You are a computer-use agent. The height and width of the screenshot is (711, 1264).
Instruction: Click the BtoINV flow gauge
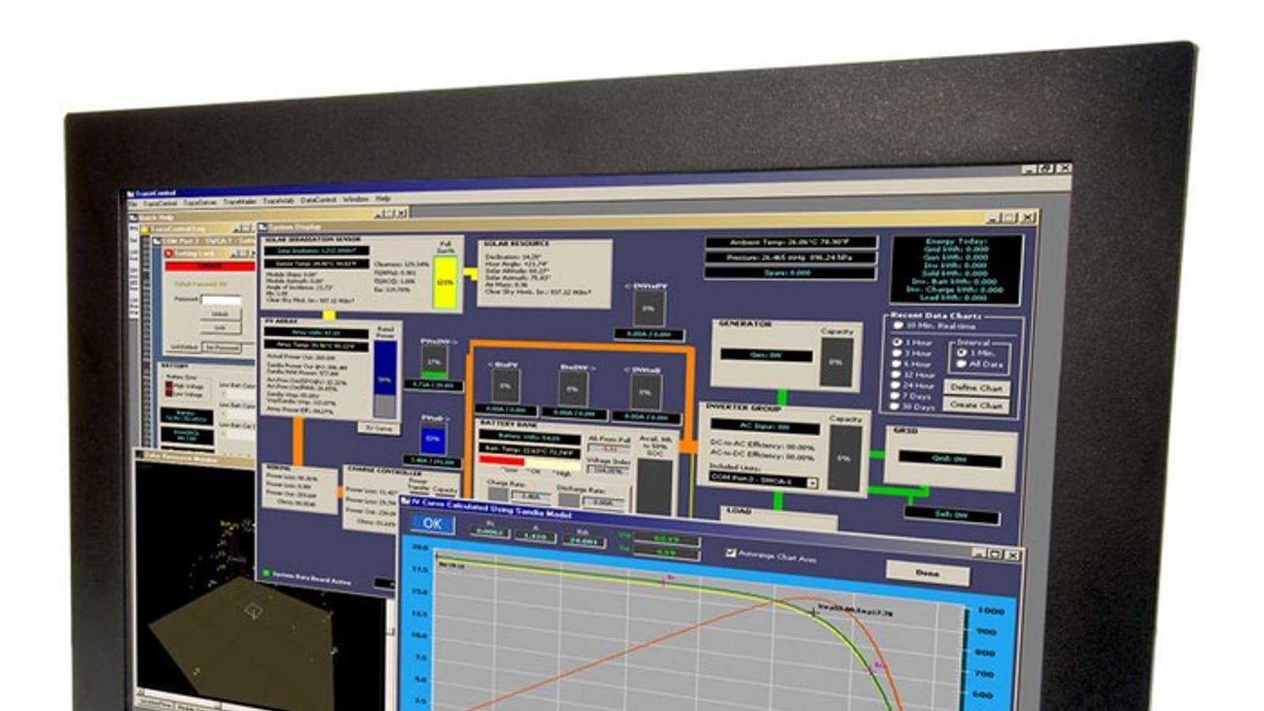pos(573,389)
